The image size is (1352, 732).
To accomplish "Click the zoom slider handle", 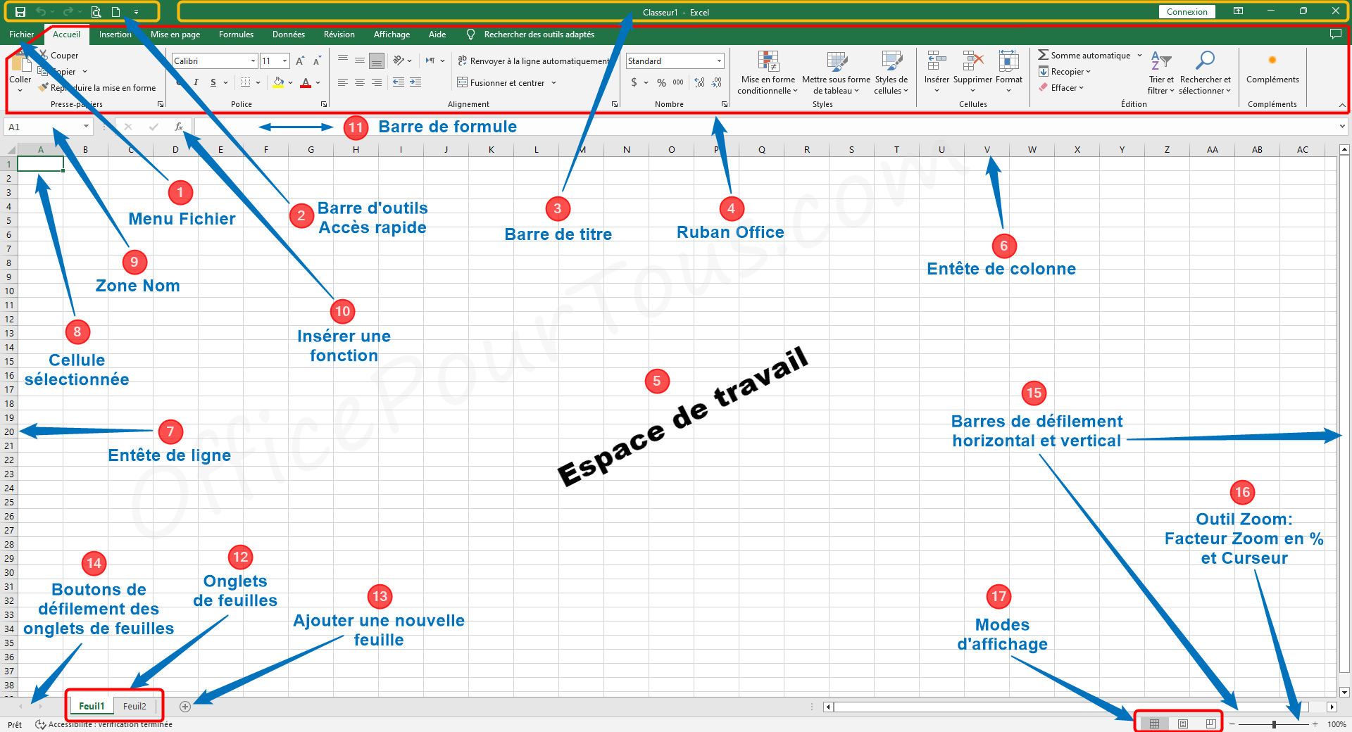I will (1274, 724).
